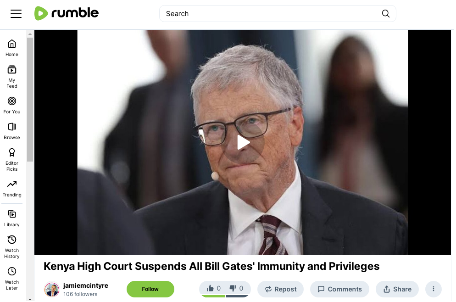Screen dimensions: 456x302
Task: Open My Feed in sidebar
Action: (12, 77)
